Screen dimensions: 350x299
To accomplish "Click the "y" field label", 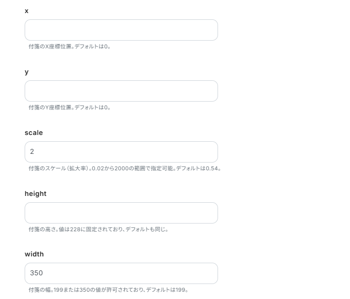I will click(27, 72).
